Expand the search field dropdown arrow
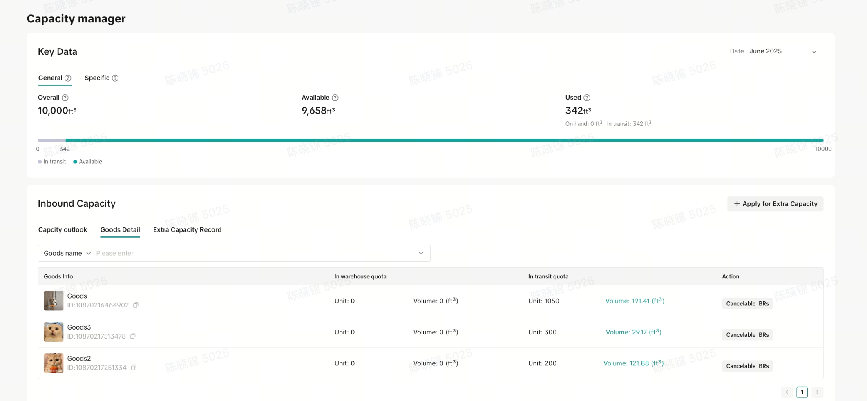Viewport: 867px width, 401px height. (421, 253)
